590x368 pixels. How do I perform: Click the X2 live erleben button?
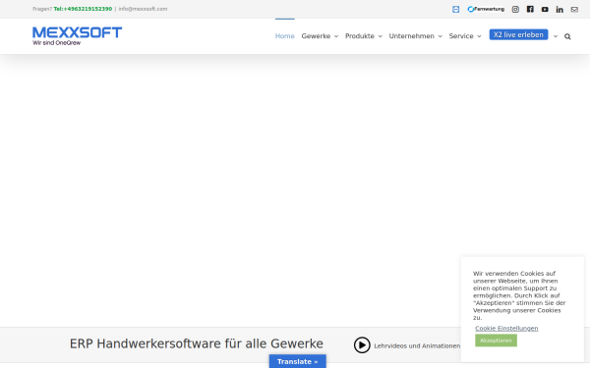[518, 34]
